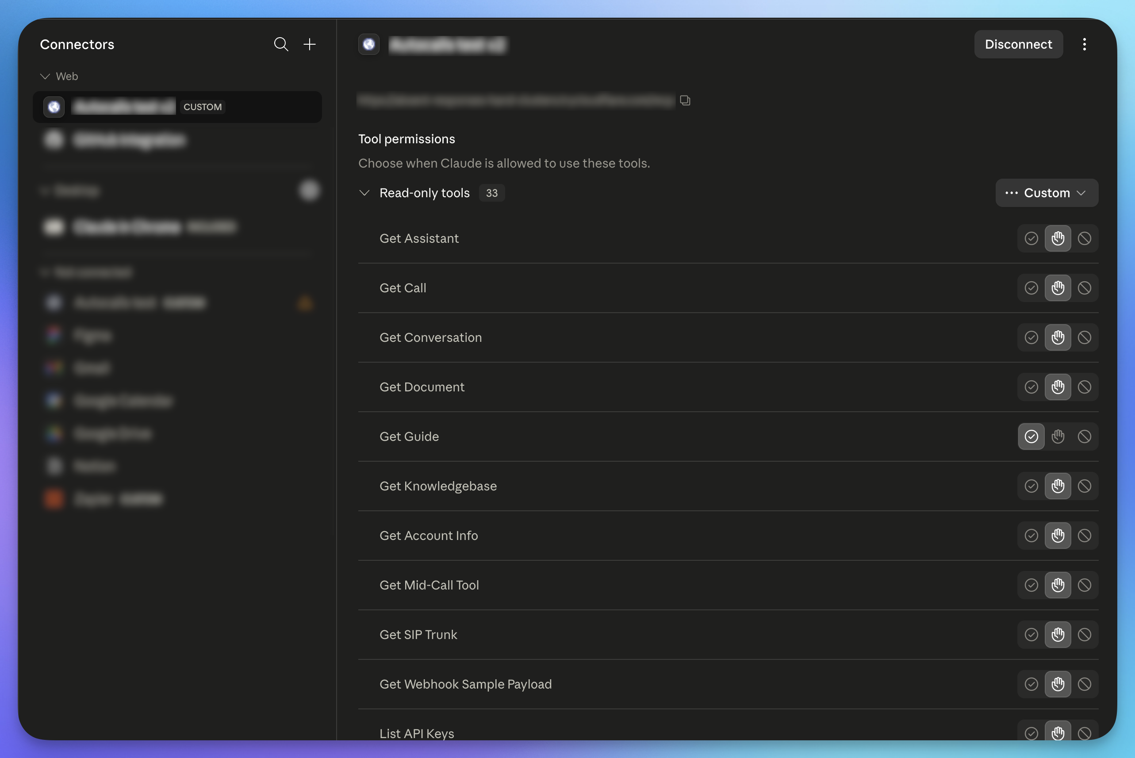Add a new connector with plus icon
The height and width of the screenshot is (758, 1135).
pyautogui.click(x=309, y=45)
